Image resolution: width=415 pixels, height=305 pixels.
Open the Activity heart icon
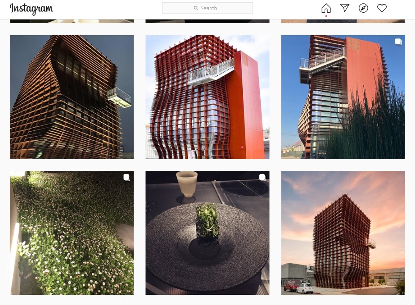382,8
